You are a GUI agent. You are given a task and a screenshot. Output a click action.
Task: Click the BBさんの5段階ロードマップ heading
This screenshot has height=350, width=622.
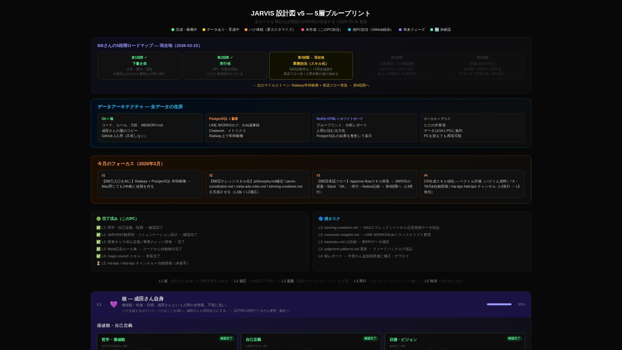150,46
